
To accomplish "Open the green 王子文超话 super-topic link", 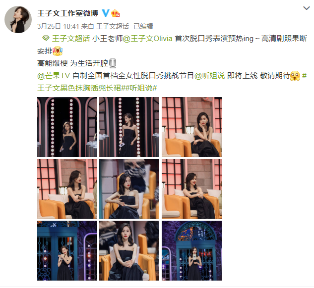I will point(71,38).
